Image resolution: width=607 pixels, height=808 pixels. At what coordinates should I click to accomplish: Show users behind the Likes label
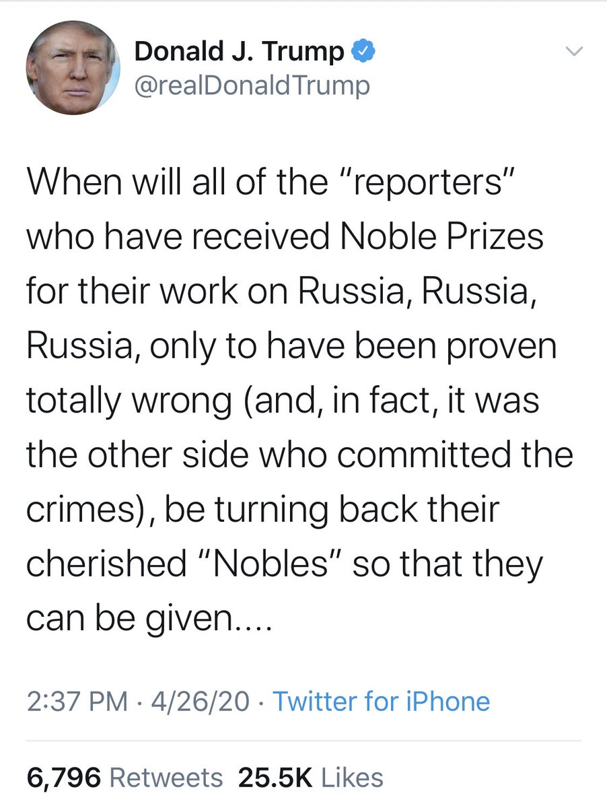tap(352, 778)
